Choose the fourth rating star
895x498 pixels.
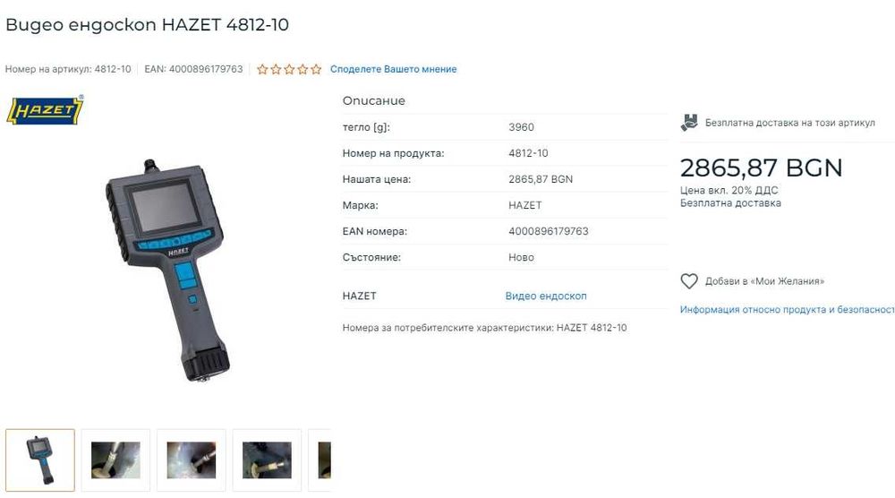[303, 69]
